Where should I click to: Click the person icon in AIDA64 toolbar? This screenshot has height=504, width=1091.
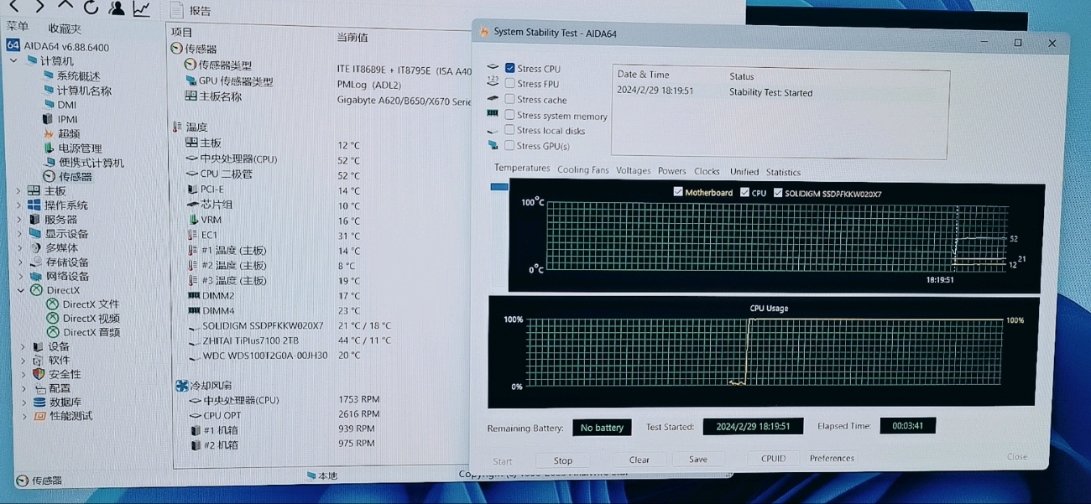(117, 8)
